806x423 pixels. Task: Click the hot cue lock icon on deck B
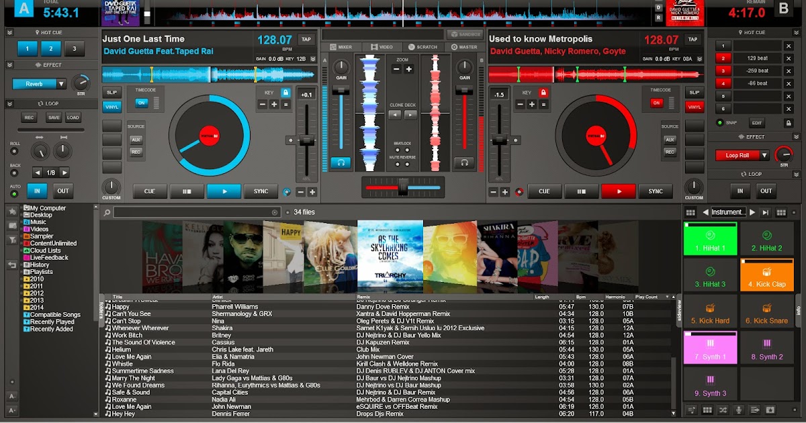pos(789,123)
